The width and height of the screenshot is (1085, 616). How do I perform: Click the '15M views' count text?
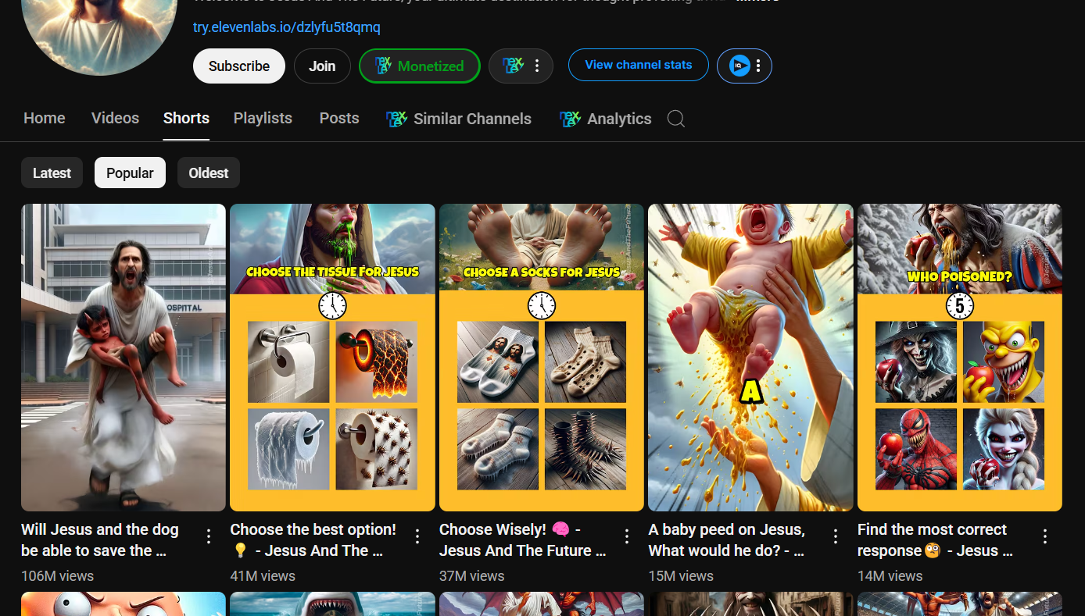pos(681,576)
